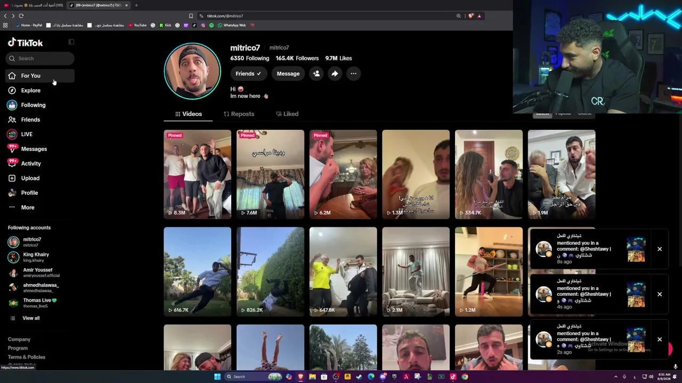Open the For You feed

(x=40, y=76)
